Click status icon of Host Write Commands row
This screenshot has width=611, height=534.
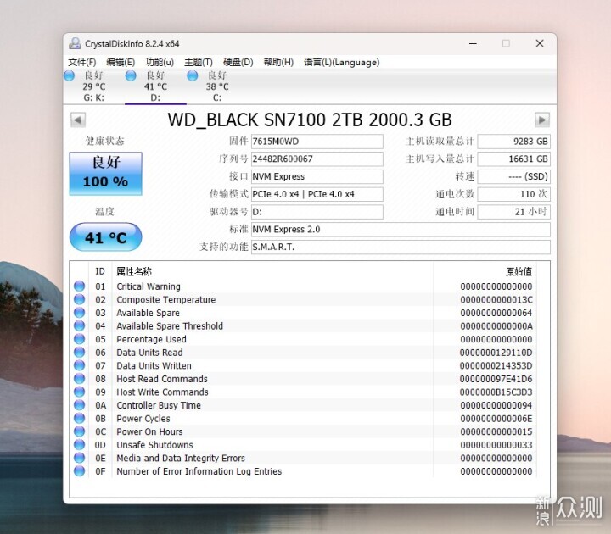(x=80, y=392)
